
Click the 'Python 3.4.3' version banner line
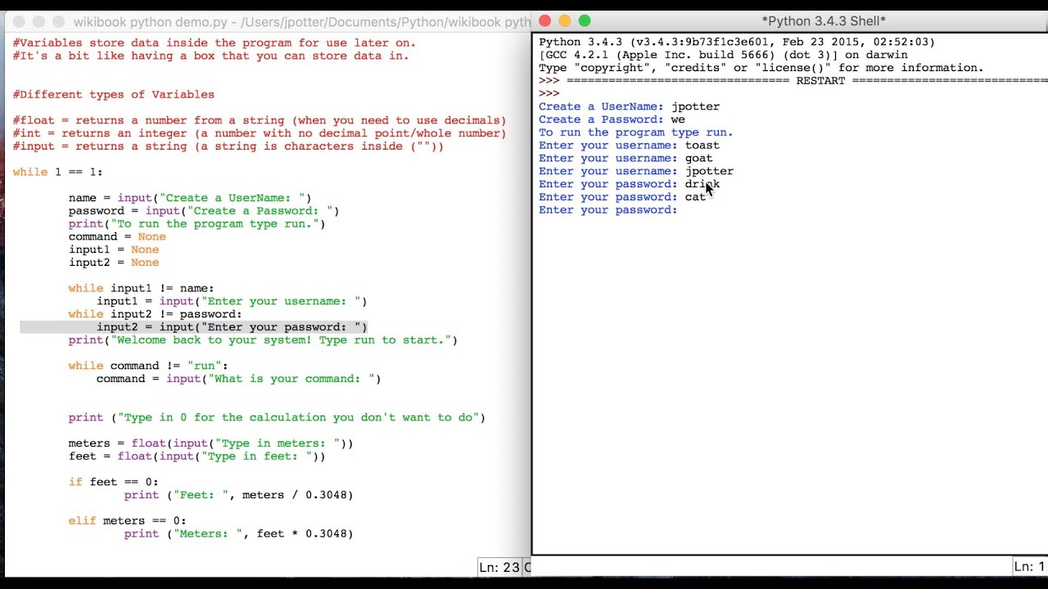[x=737, y=42]
